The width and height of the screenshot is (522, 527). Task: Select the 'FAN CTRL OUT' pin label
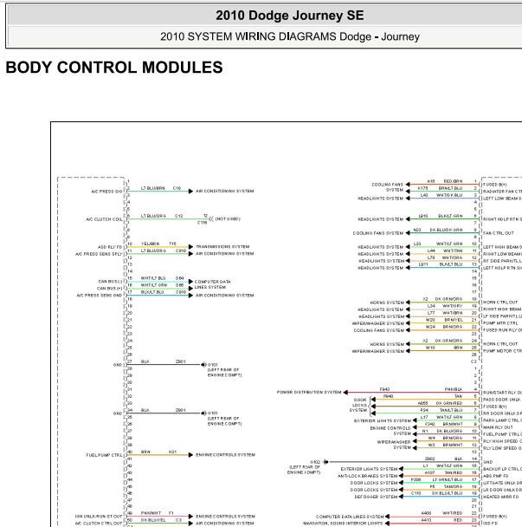pos(498,233)
